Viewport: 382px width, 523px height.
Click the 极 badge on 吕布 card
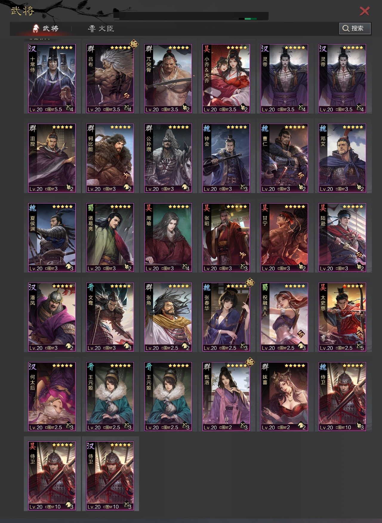click(134, 44)
